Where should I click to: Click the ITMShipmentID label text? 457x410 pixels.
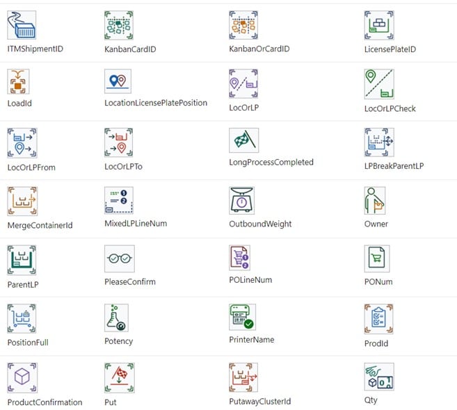pos(35,49)
